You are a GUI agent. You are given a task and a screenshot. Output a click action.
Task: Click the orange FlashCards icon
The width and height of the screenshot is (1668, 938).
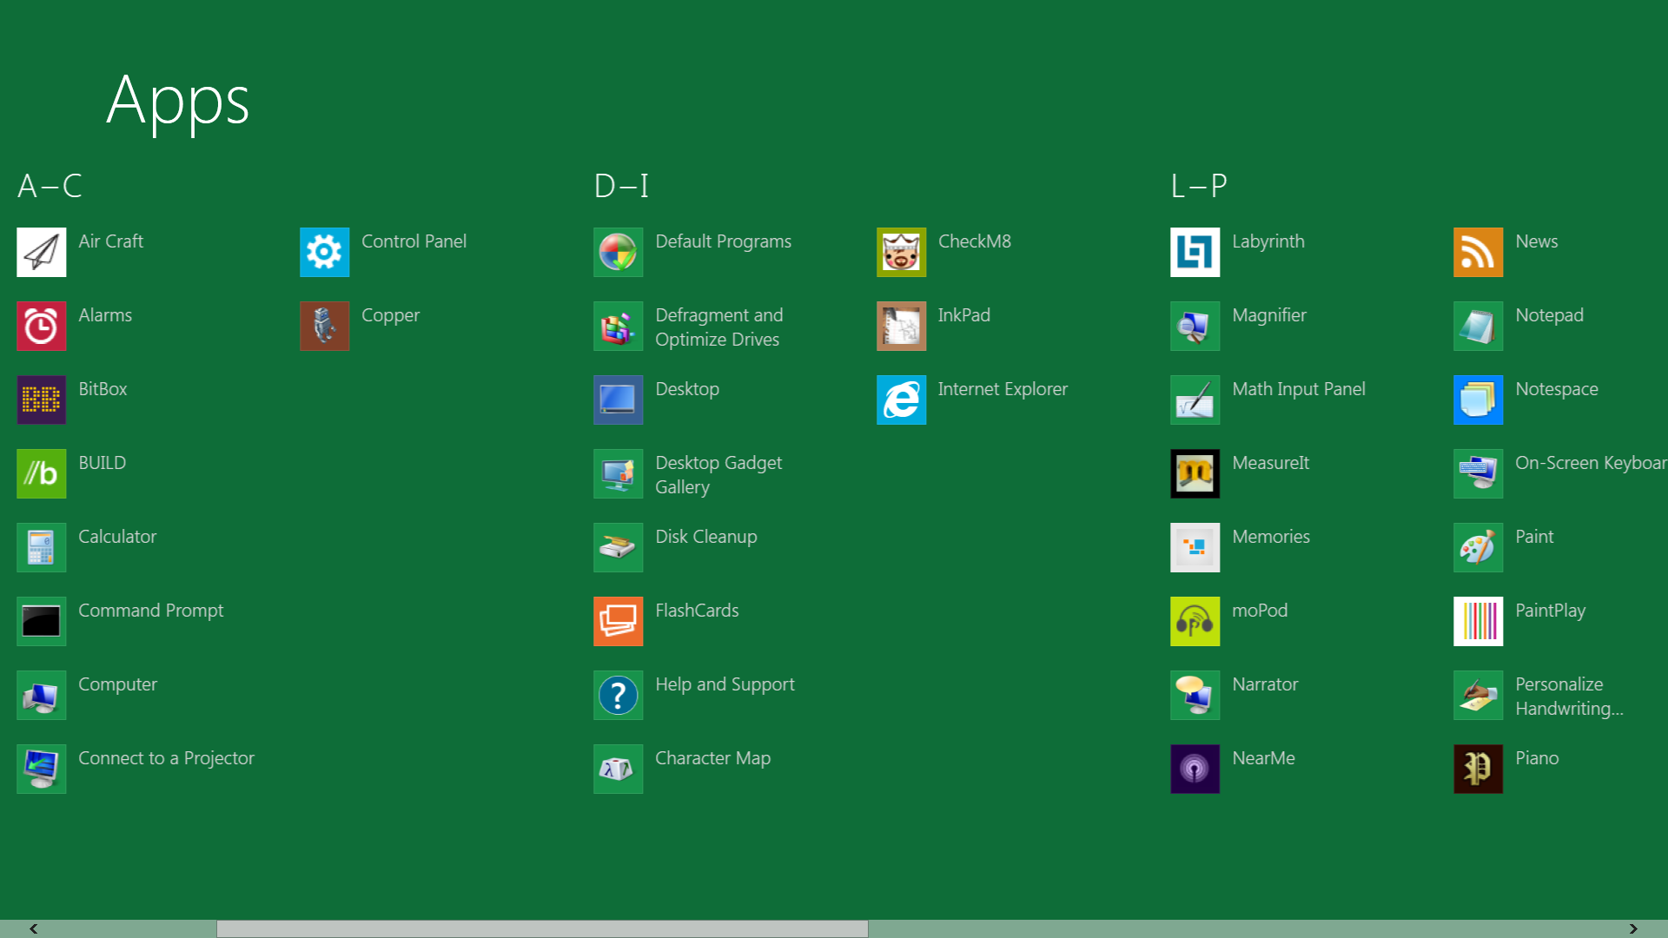coord(619,621)
